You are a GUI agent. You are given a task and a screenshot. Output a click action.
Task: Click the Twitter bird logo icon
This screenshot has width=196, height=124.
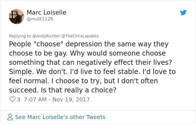click(x=183, y=13)
